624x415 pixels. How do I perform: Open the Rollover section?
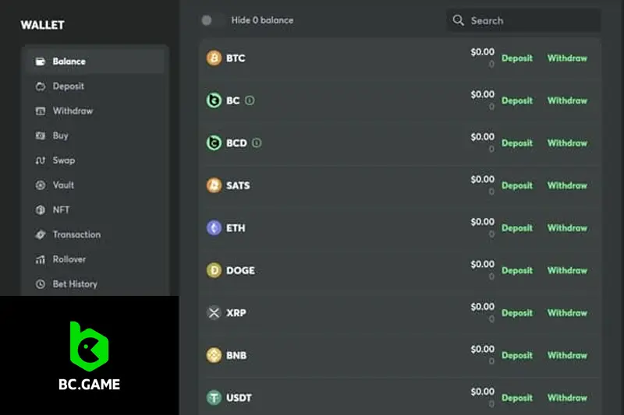[x=95, y=259]
